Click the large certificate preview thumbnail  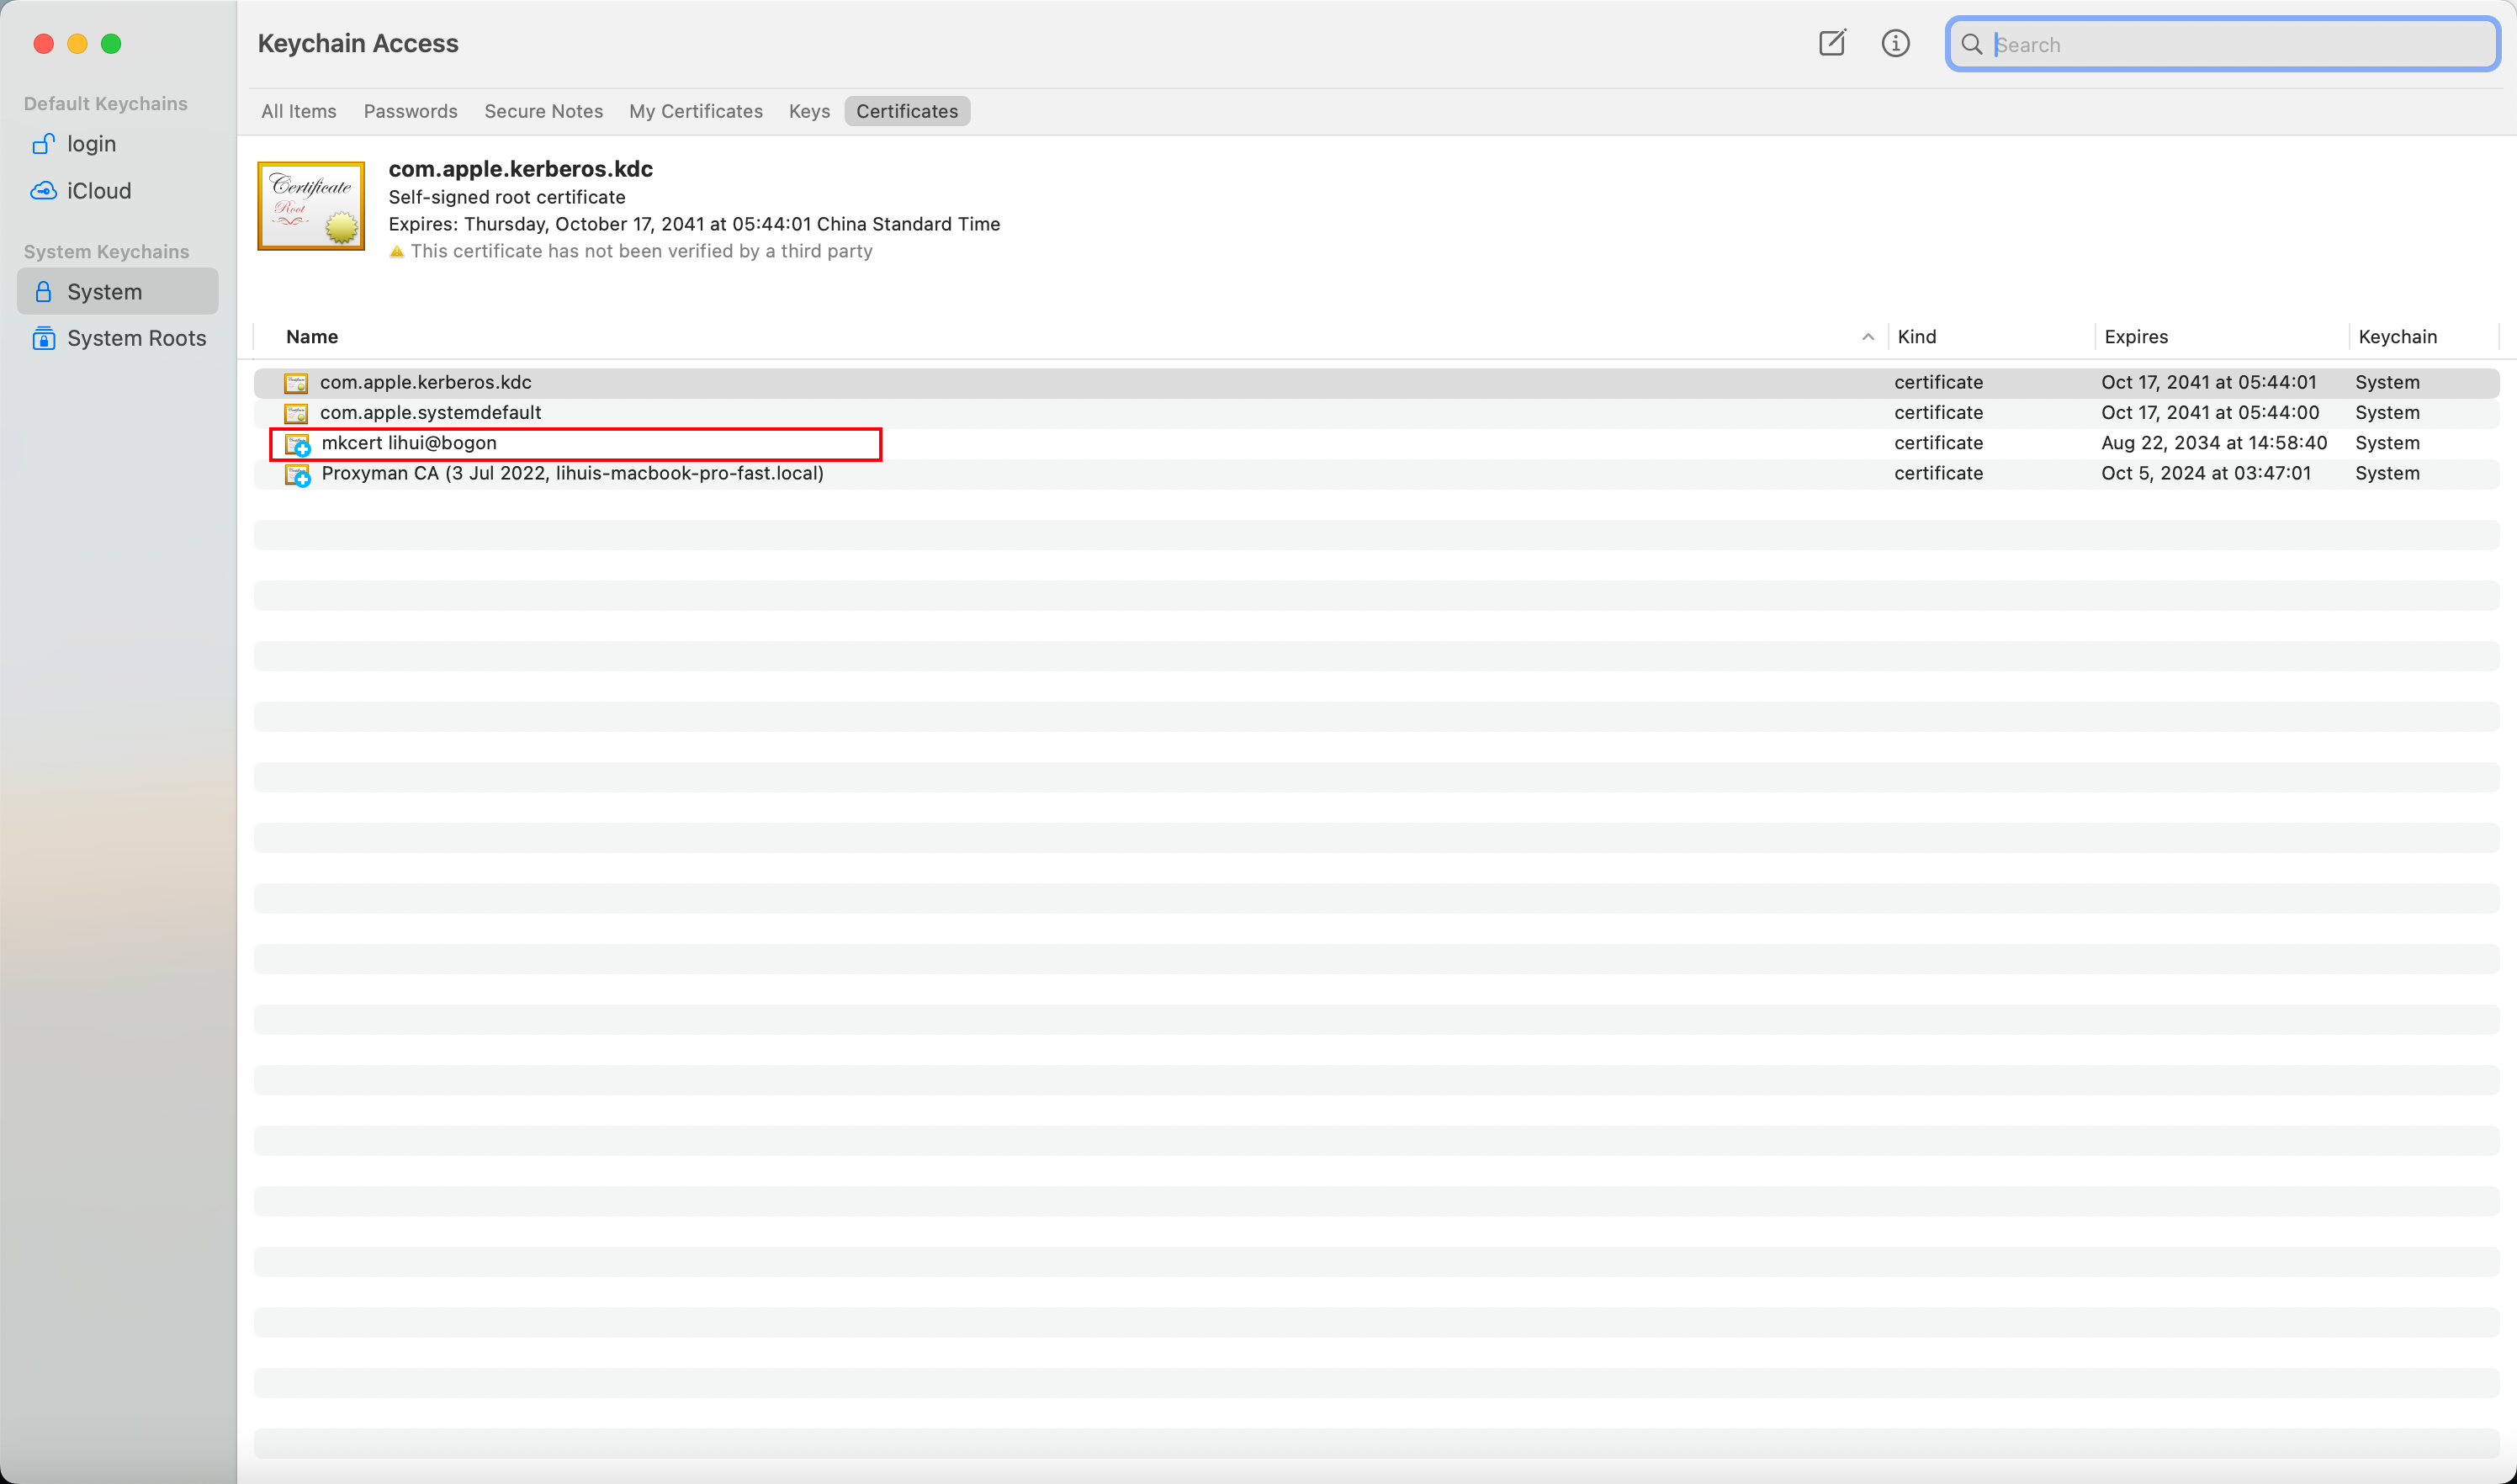click(x=311, y=206)
